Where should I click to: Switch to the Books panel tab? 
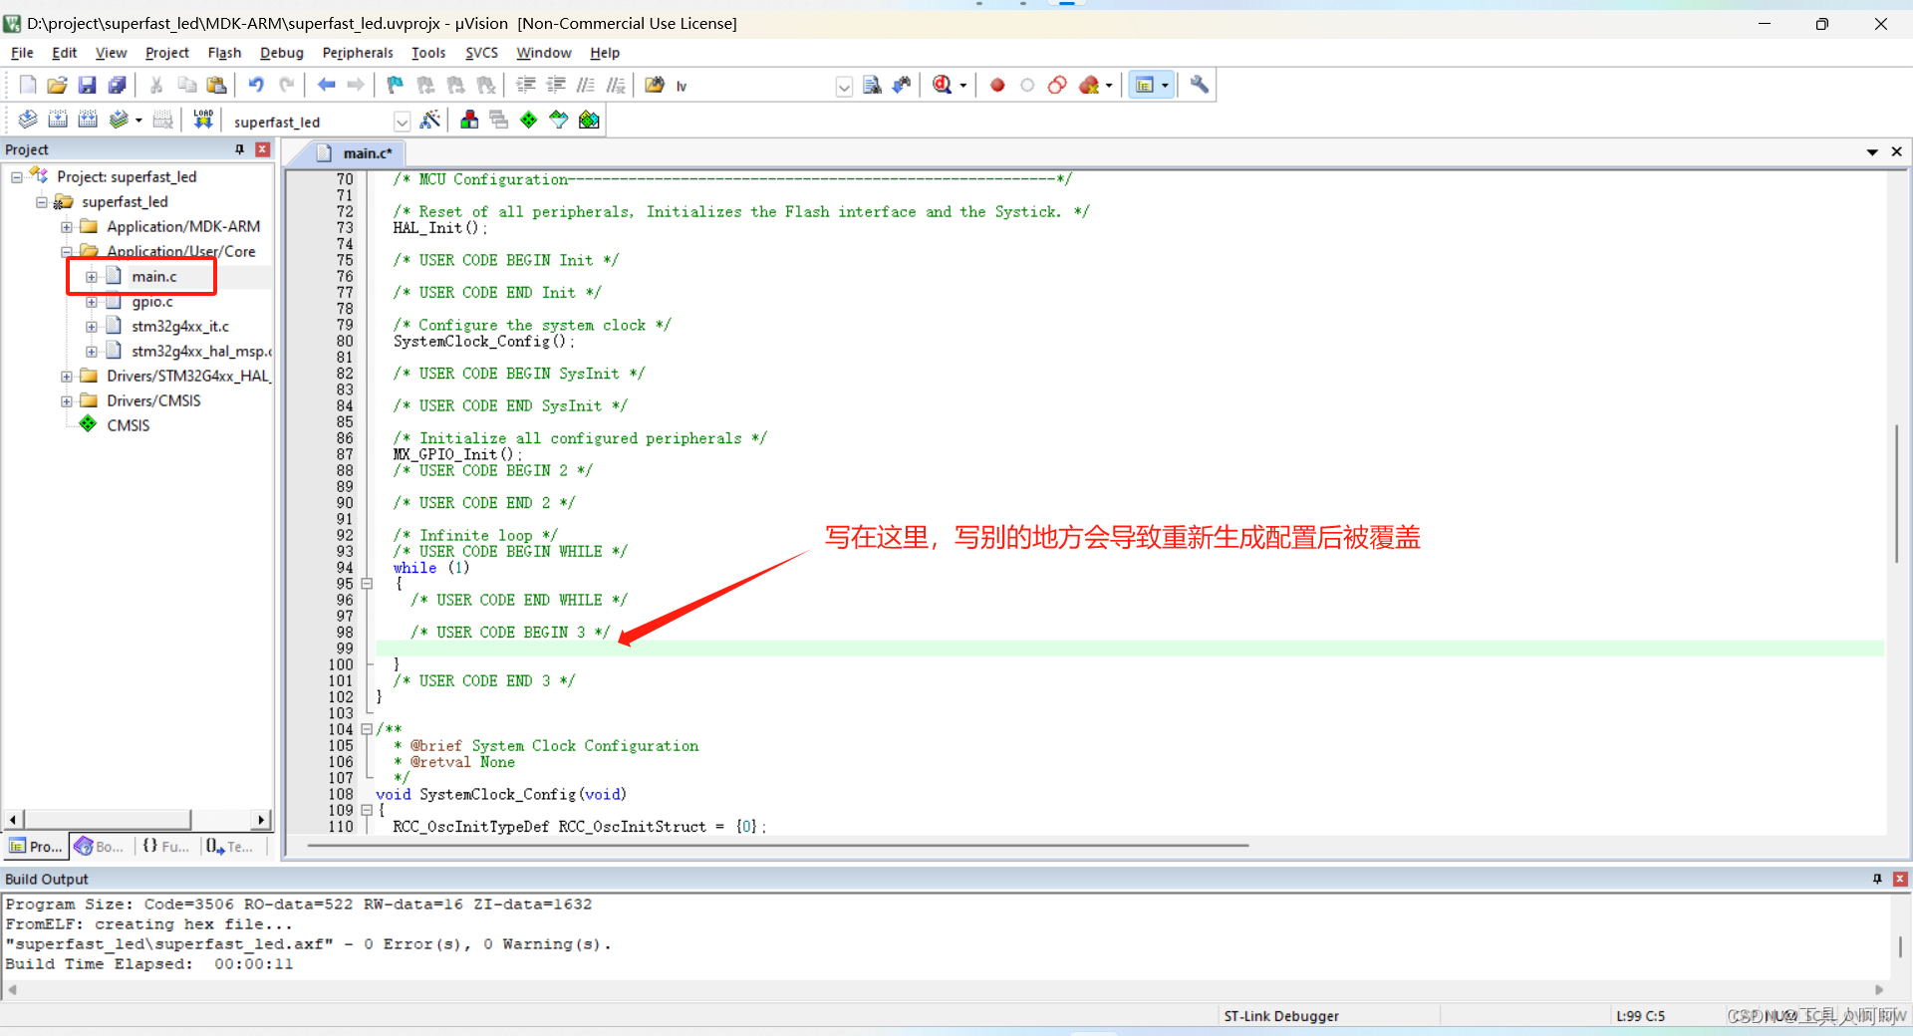[x=99, y=847]
